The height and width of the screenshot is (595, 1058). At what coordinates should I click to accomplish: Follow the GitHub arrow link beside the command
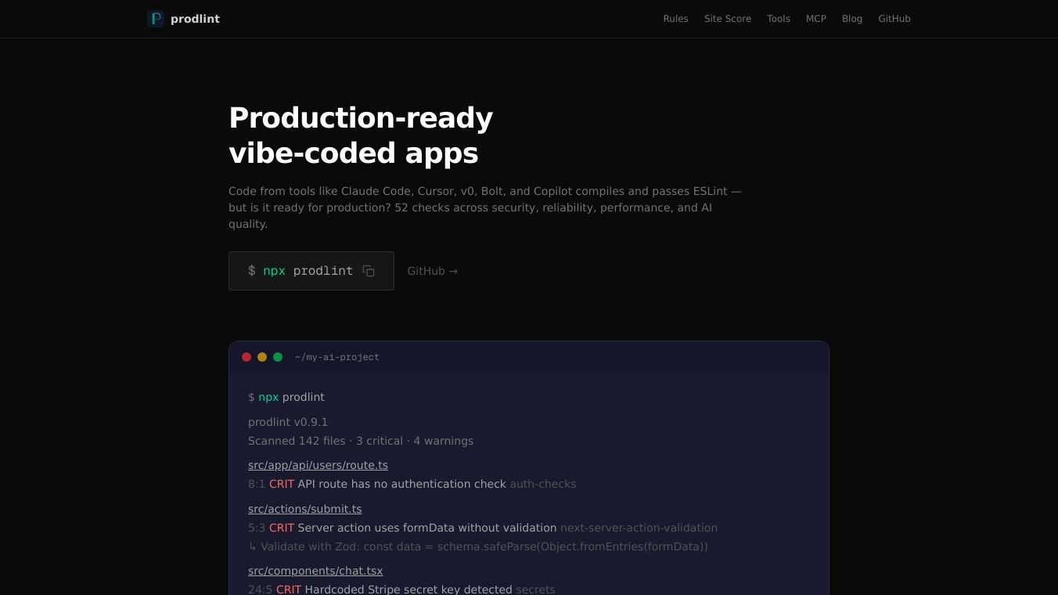click(x=433, y=271)
